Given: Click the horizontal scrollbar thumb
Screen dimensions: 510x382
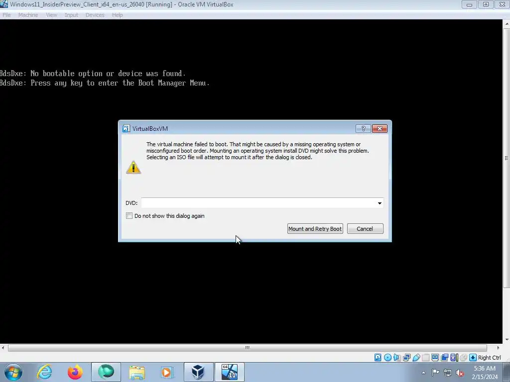Looking at the screenshot, I should tap(247, 348).
